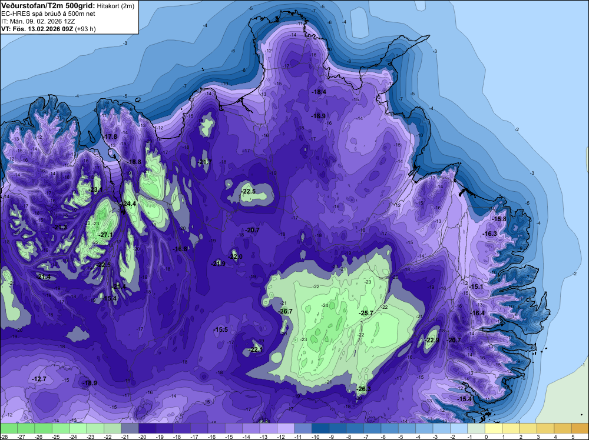
Task: Click the -16.3 temperature label
Action: point(490,234)
